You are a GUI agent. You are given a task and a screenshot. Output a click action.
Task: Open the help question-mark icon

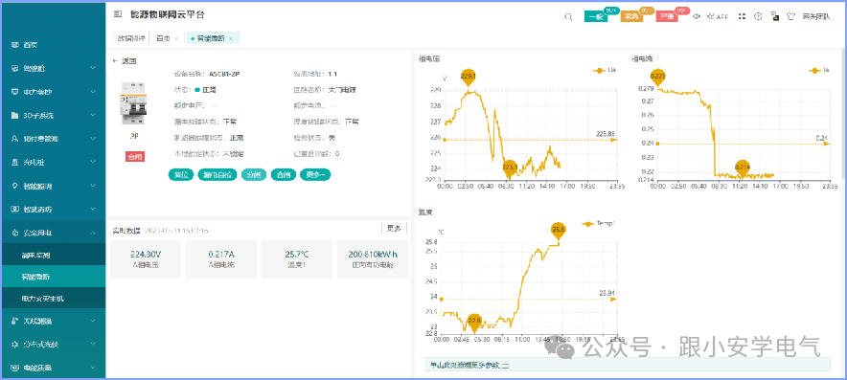click(x=758, y=16)
